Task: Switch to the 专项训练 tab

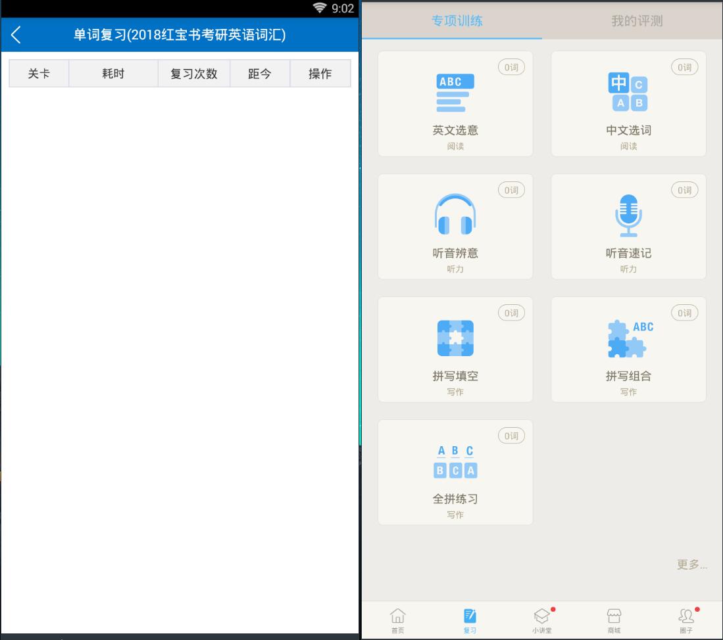Action: (x=457, y=21)
